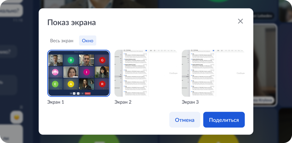The height and width of the screenshot is (143, 292).
Task: Click yellow A avatar in Экран 1 preview
Action: click(x=71, y=84)
